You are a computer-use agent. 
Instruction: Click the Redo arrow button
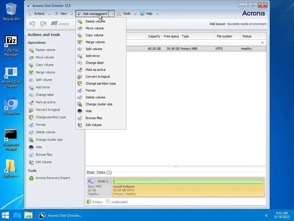pos(43,24)
